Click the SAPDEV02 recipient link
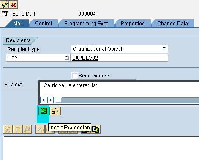This screenshot has width=199, height=160. tap(85, 58)
